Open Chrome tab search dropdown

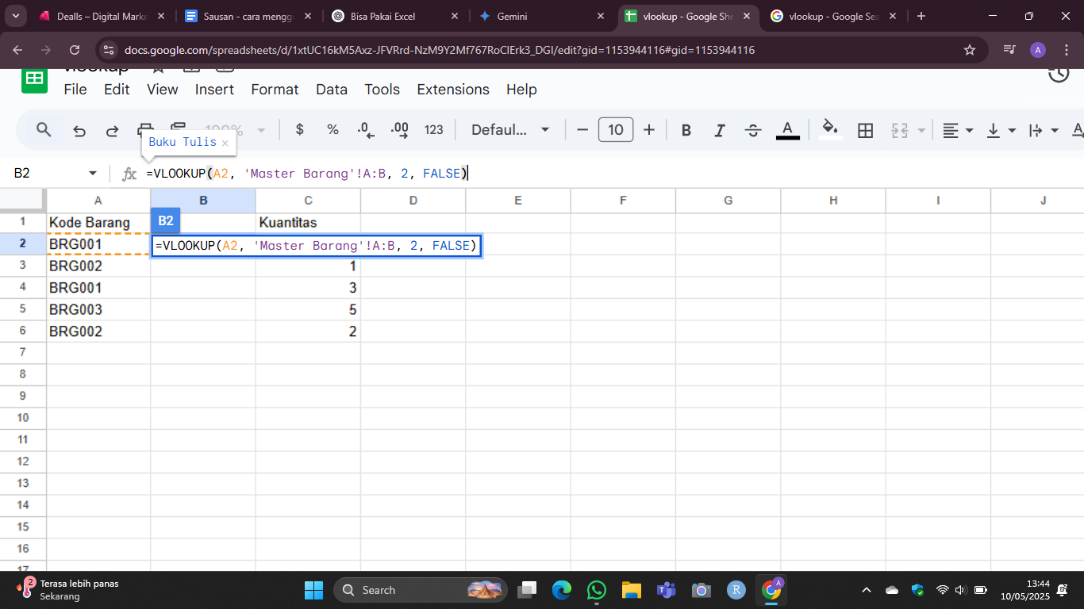coord(16,16)
